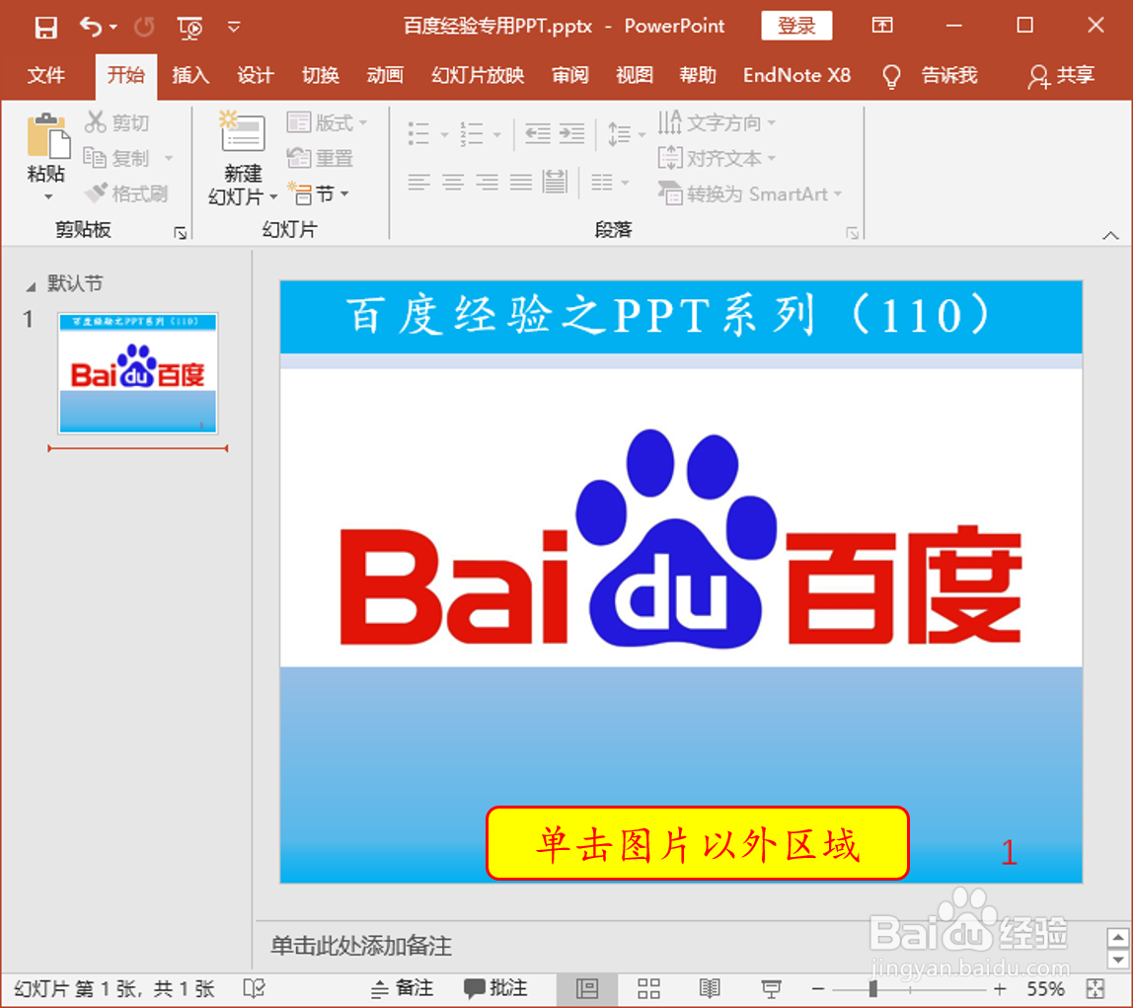Open the 对齐文本 dropdown
This screenshot has height=1008, width=1133.
coord(717,158)
